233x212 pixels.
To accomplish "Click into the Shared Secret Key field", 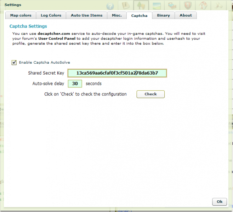I will (117, 73).
